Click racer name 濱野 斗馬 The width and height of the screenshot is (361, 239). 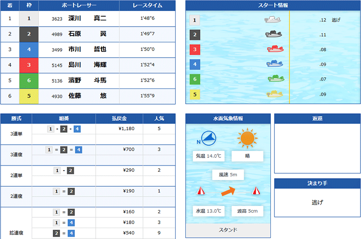click(x=87, y=80)
